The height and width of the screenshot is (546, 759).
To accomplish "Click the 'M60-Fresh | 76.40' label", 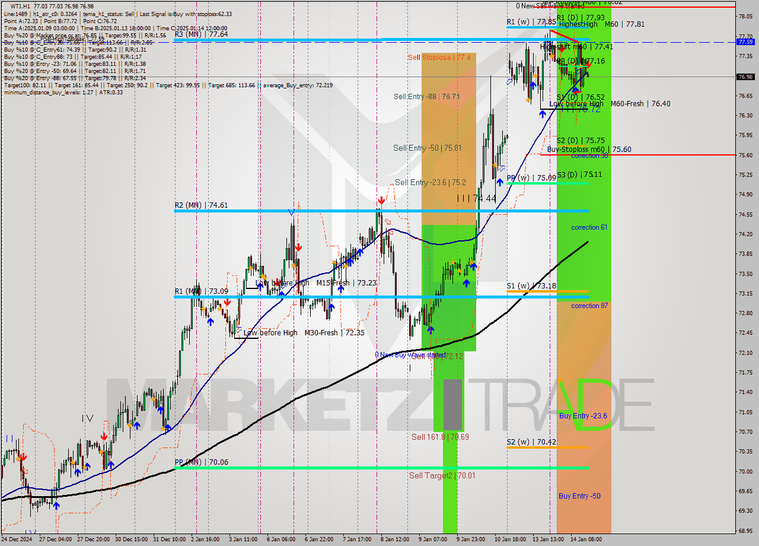I will (x=640, y=104).
